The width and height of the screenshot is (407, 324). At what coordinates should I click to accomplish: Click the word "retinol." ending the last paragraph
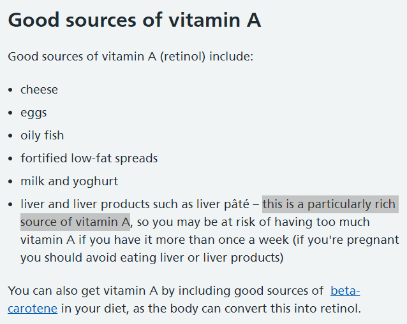[339, 309]
